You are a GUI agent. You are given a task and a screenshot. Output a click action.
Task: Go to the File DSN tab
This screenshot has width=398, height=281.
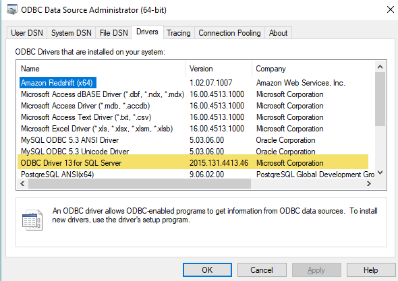coord(113,33)
